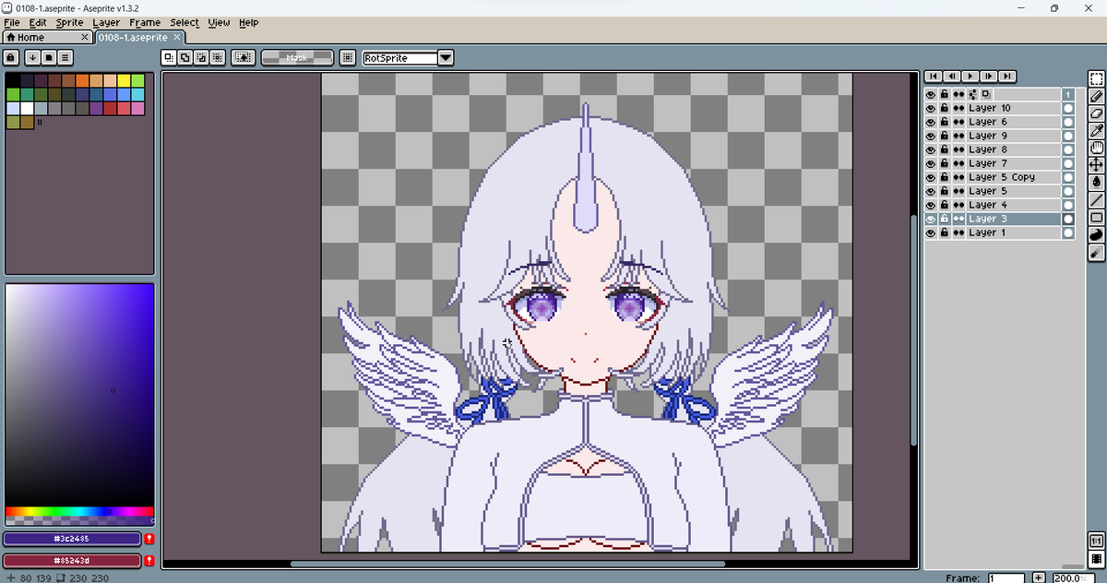Close the 0108-1.aseprite tab
This screenshot has height=583, width=1107.
177,37
